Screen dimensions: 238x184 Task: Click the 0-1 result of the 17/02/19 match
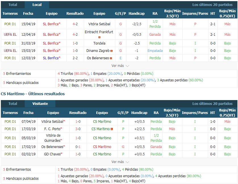tap(78, 147)
